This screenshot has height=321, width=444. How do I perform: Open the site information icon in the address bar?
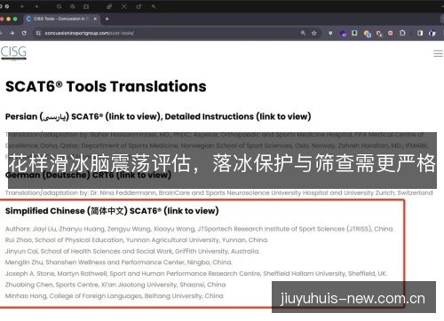(38, 33)
